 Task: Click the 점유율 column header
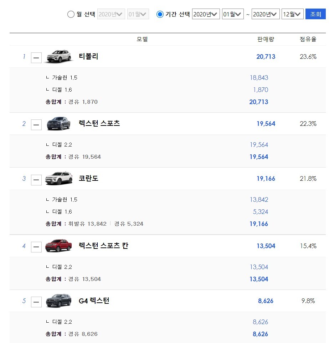pos(308,39)
